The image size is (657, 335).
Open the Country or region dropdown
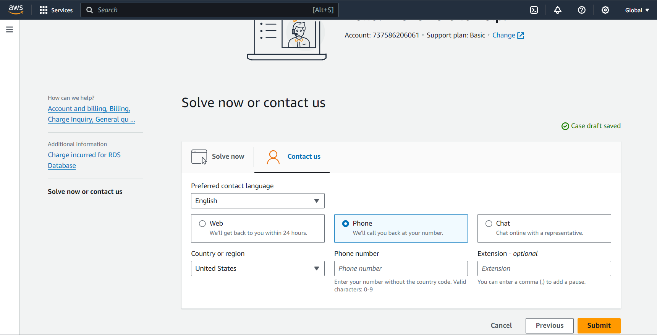point(258,268)
